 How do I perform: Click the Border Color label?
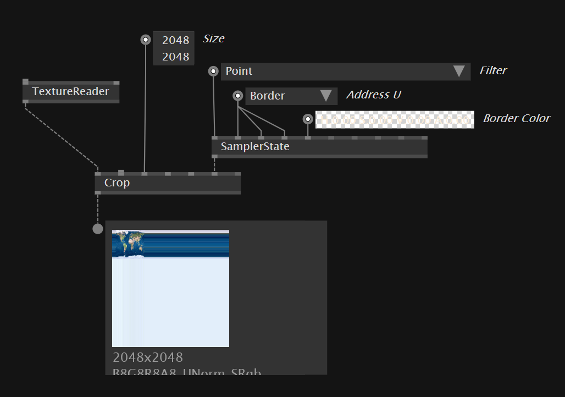pos(517,118)
